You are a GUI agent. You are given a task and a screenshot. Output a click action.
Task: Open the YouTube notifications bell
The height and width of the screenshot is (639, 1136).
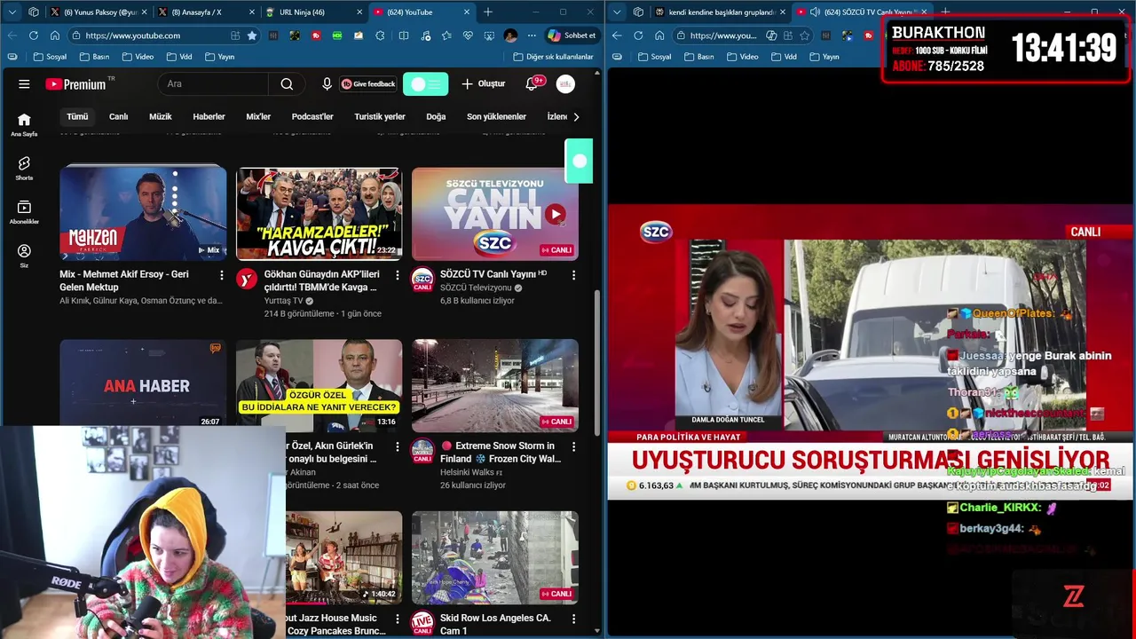[532, 84]
